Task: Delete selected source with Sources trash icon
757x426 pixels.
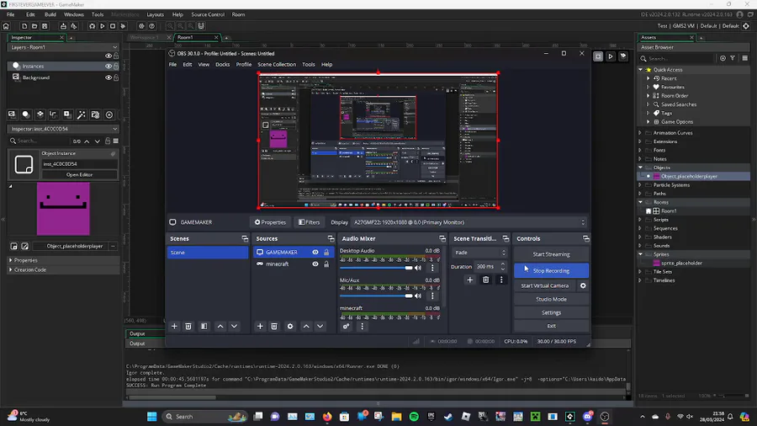Action: [274, 327]
